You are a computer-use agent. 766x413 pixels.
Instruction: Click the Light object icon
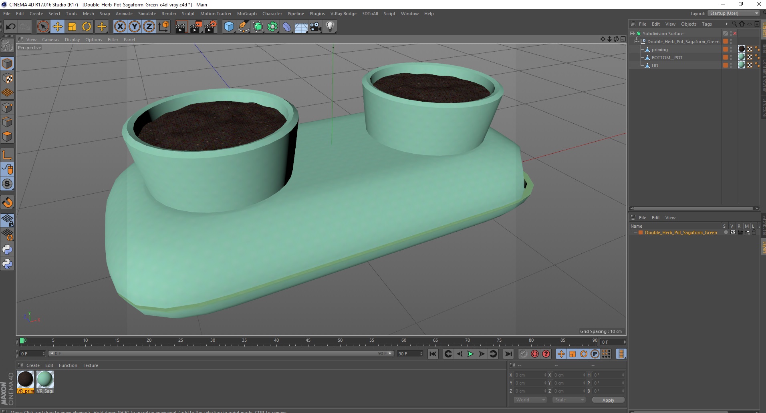330,27
